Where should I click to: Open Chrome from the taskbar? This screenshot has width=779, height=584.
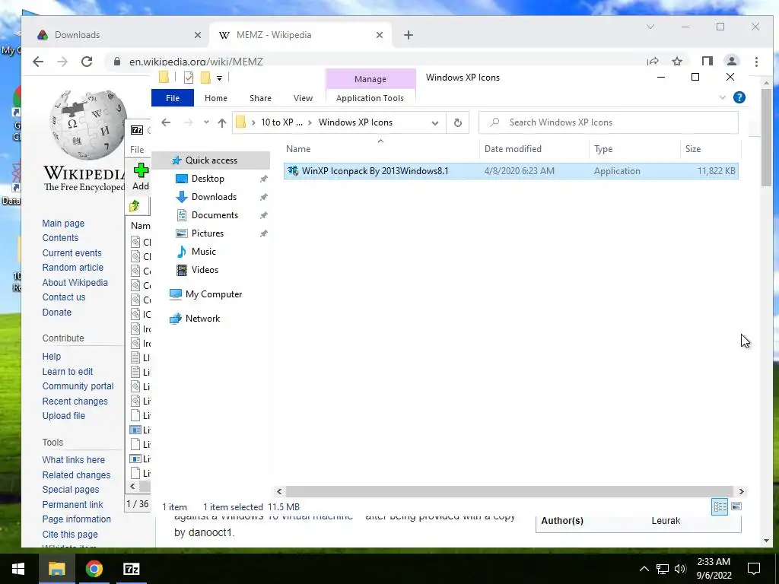click(94, 569)
